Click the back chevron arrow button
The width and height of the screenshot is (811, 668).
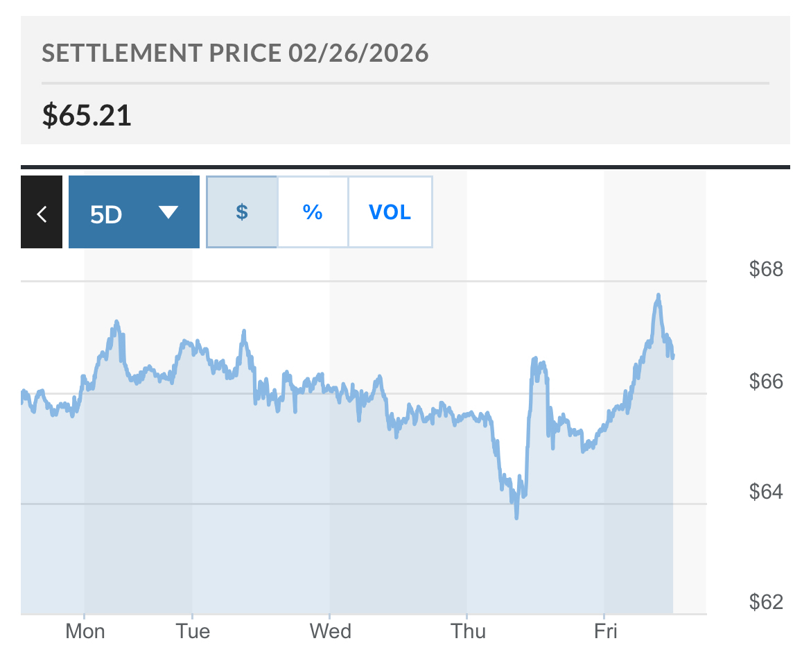pyautogui.click(x=42, y=212)
